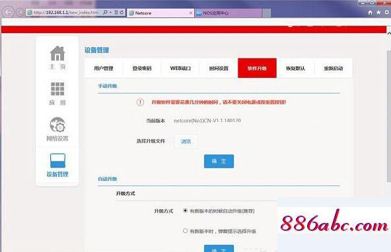Click the address bar search magnifier
The image size is (391, 252).
(105, 12)
